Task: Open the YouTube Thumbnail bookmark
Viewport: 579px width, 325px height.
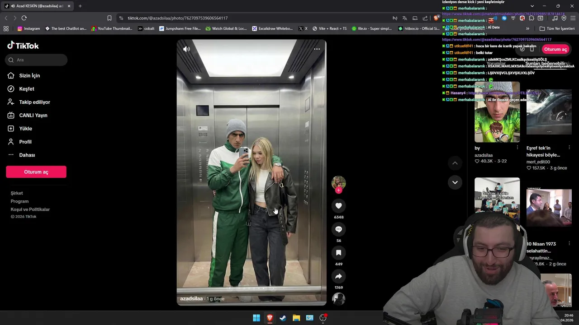Action: pos(112,28)
